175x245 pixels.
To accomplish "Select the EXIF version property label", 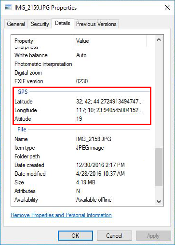I will [29, 81].
